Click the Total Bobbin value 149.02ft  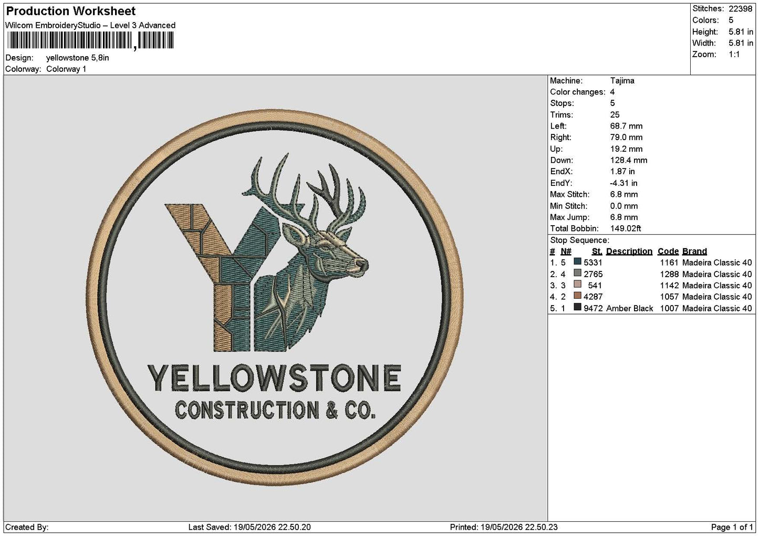pyautogui.click(x=626, y=229)
